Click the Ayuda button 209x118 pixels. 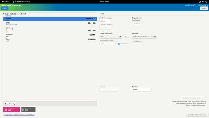tap(204, 8)
